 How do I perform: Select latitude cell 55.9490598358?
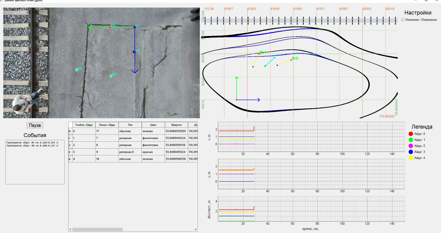[x=176, y=159]
